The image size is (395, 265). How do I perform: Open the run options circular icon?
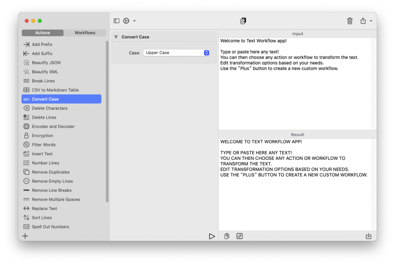tap(126, 21)
